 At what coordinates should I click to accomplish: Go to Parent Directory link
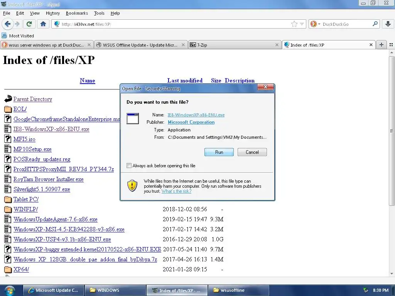tap(33, 99)
